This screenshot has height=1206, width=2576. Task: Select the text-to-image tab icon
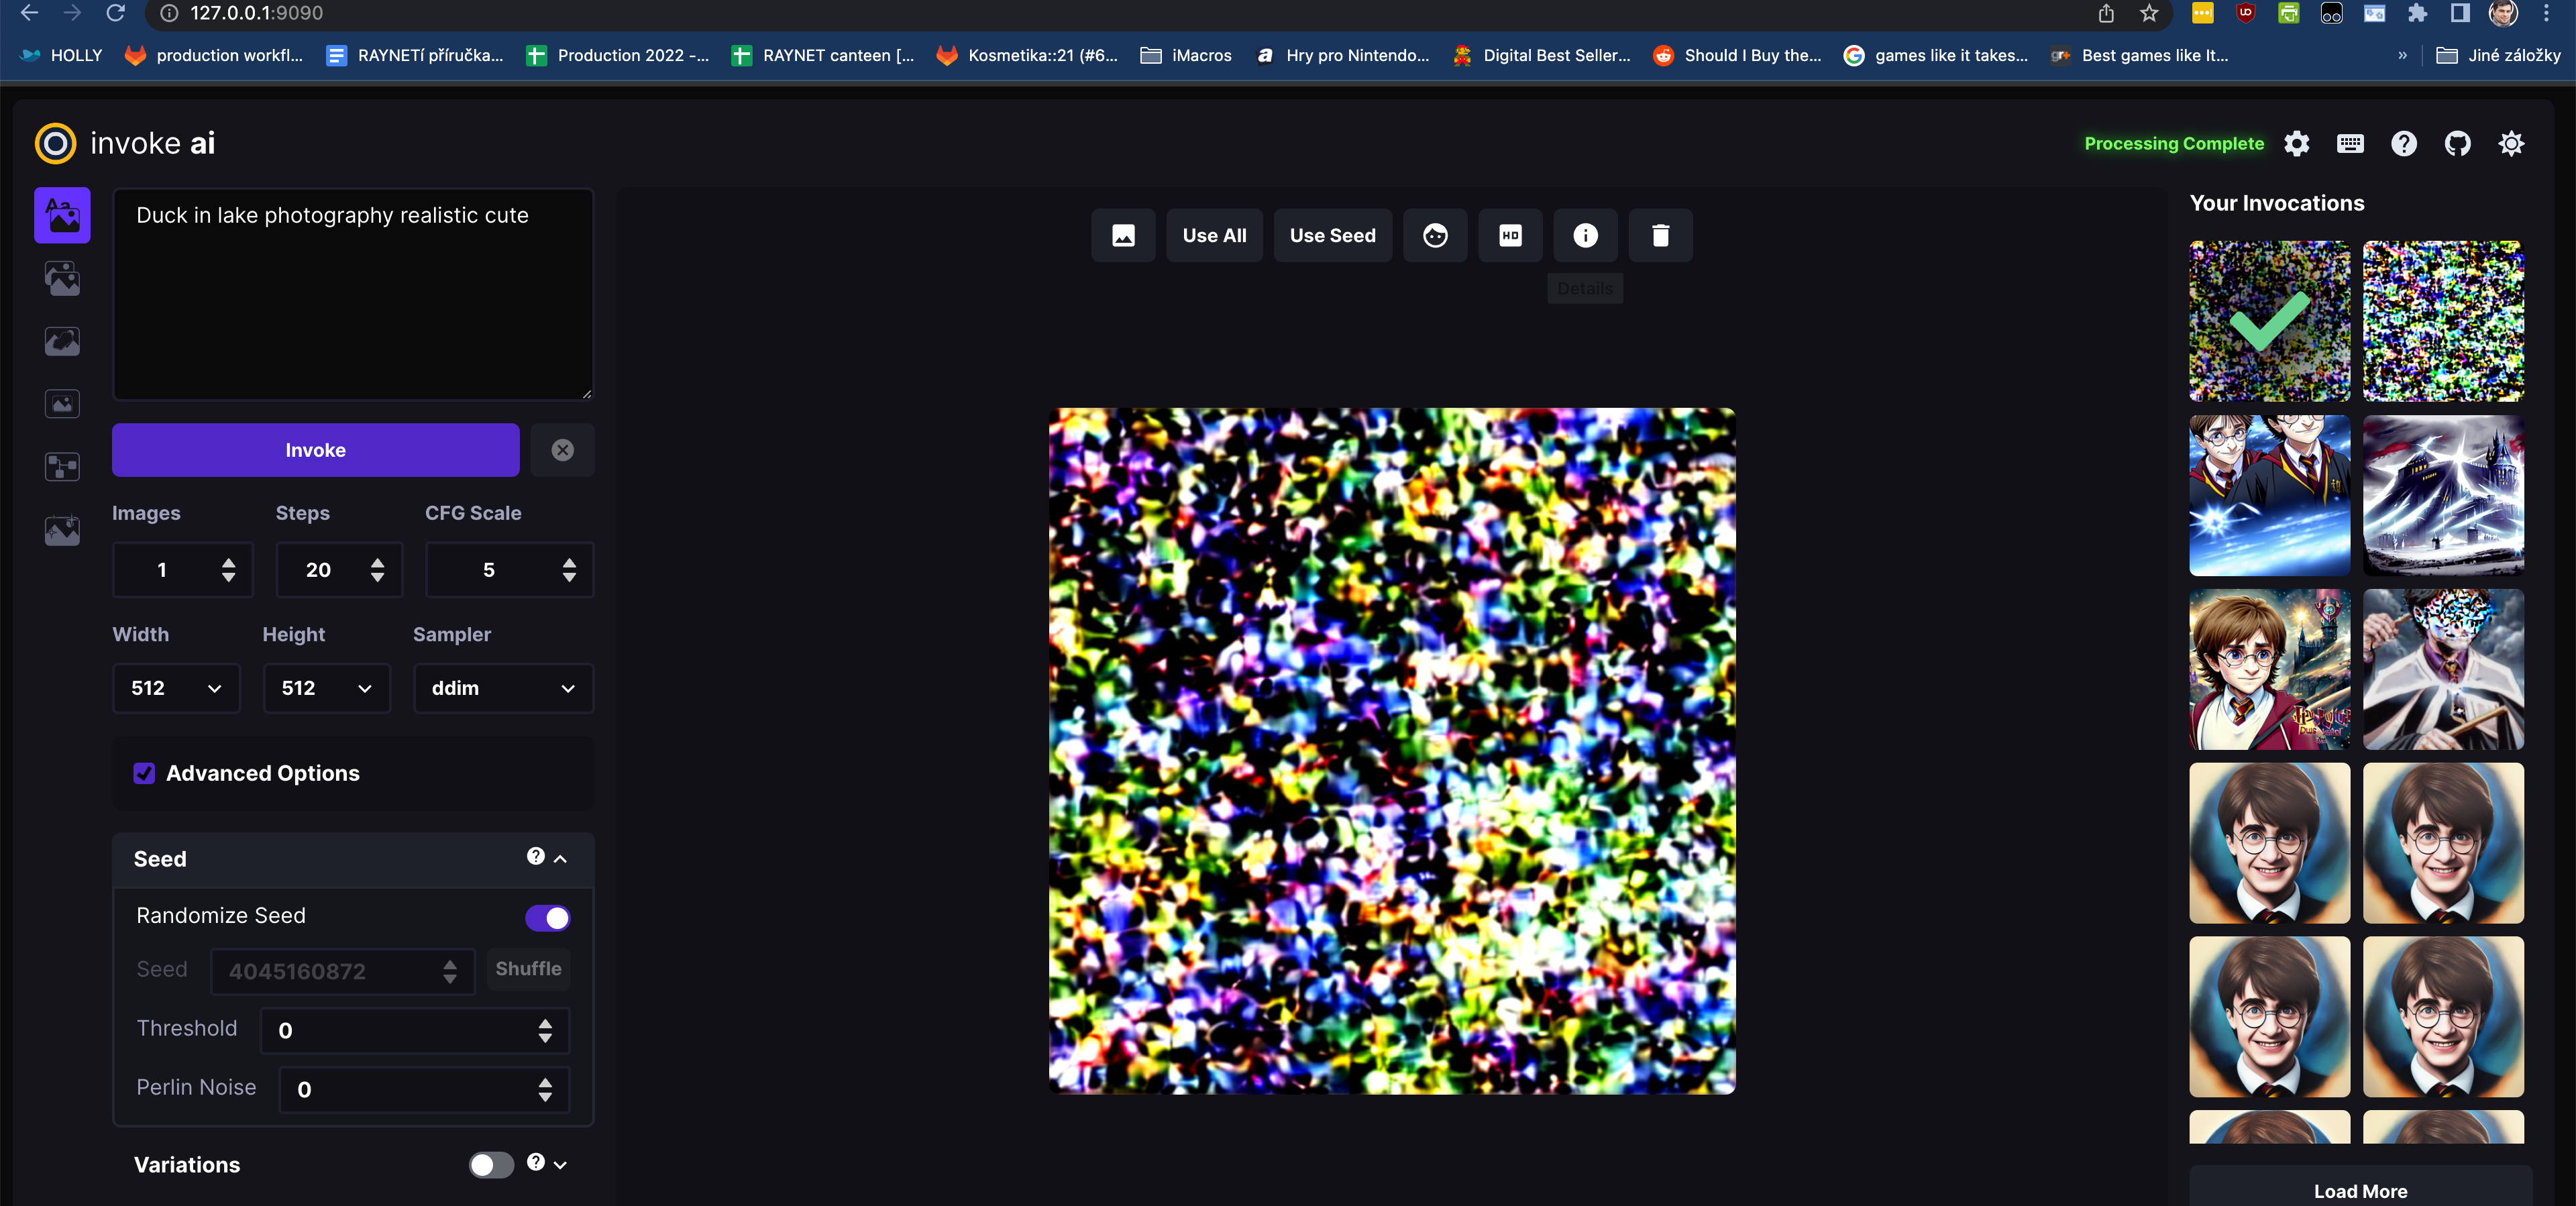(x=62, y=215)
